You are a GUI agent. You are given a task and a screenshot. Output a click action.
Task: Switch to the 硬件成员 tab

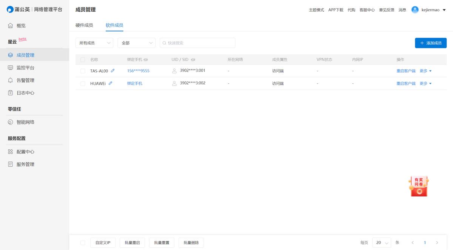tap(84, 25)
